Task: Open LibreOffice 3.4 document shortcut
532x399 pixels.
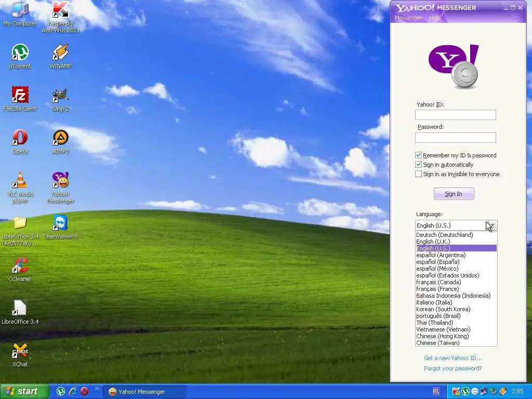Action: click(x=20, y=312)
